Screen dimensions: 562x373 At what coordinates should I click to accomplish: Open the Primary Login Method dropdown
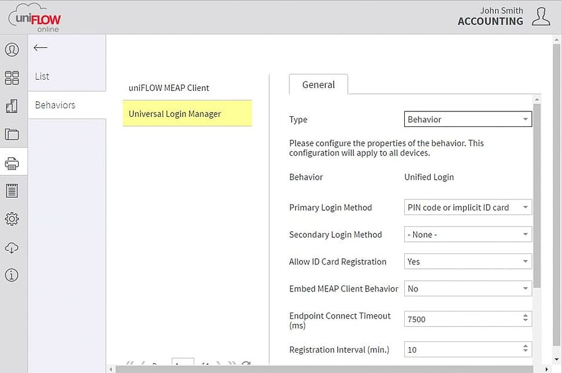468,207
